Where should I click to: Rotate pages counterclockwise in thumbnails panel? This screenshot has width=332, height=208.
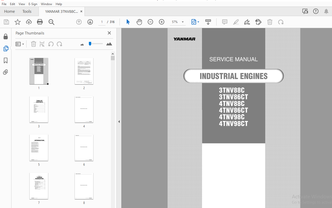tap(51, 44)
